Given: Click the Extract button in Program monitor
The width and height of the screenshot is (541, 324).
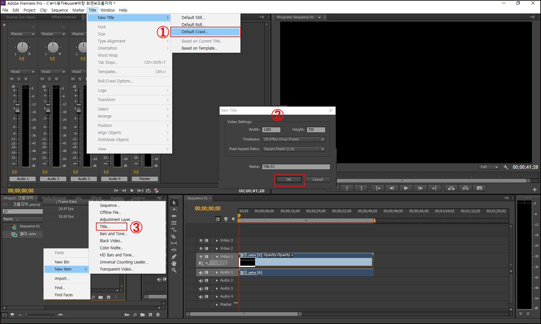Looking at the screenshot, I should (465, 188).
